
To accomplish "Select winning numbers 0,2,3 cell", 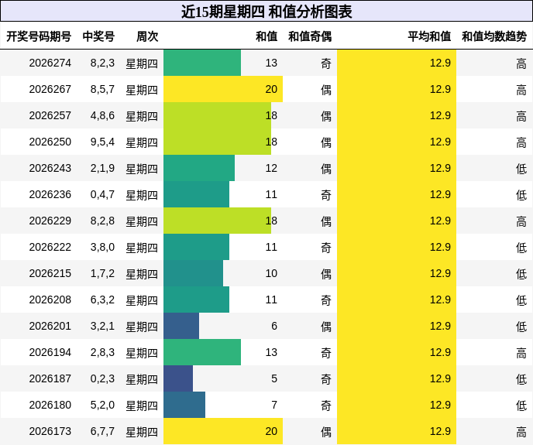I will click(102, 378).
